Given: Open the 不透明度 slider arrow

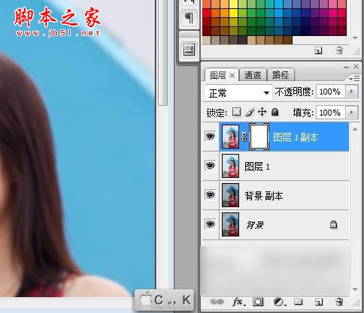Looking at the screenshot, I should (351, 92).
